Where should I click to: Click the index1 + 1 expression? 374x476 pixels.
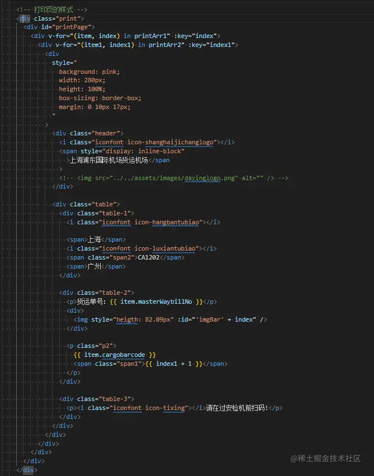coord(174,364)
